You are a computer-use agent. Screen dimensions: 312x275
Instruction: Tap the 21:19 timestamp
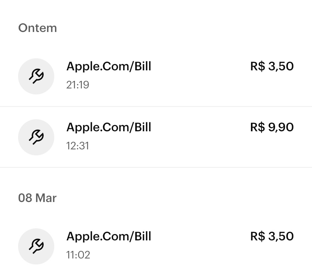(x=78, y=85)
